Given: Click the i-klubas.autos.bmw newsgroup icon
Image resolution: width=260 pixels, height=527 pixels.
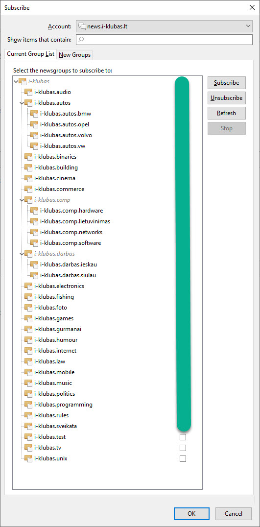Looking at the screenshot, I should click(x=34, y=113).
